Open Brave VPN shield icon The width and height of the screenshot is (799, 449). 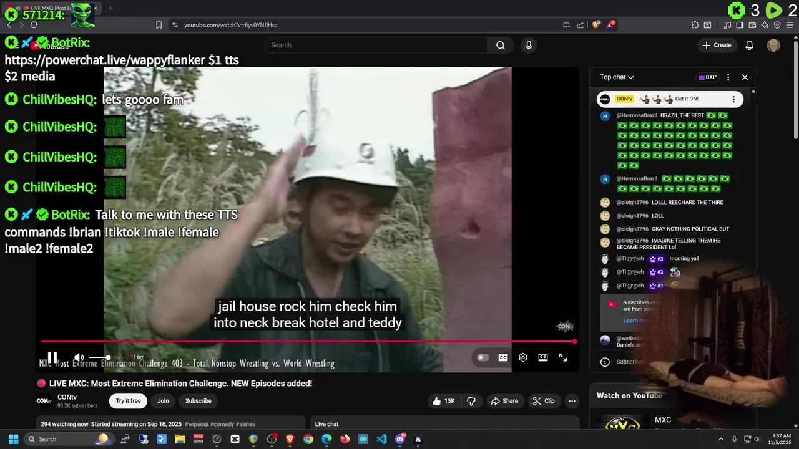(777, 25)
